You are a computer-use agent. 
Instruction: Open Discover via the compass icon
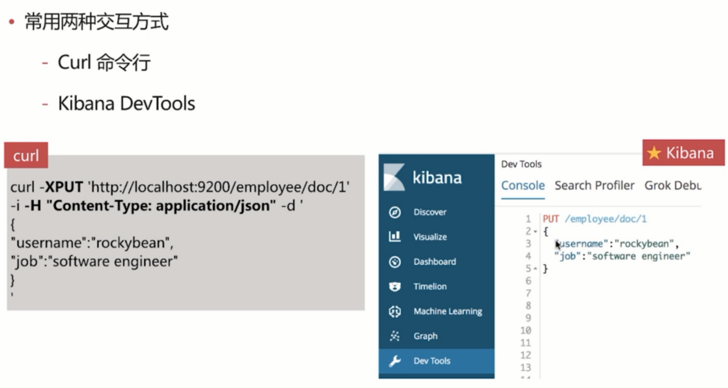395,212
